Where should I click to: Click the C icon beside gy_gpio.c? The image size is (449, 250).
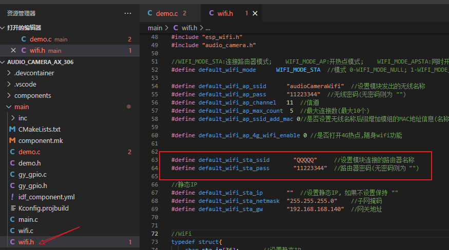point(12,175)
